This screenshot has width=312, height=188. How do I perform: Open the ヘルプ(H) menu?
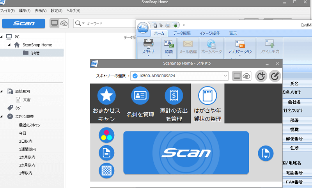click(73, 11)
